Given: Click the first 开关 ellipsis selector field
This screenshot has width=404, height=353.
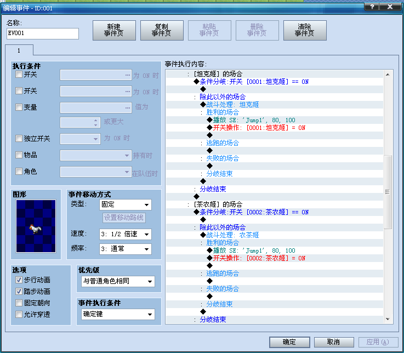Looking at the screenshot, I should click(x=96, y=75).
